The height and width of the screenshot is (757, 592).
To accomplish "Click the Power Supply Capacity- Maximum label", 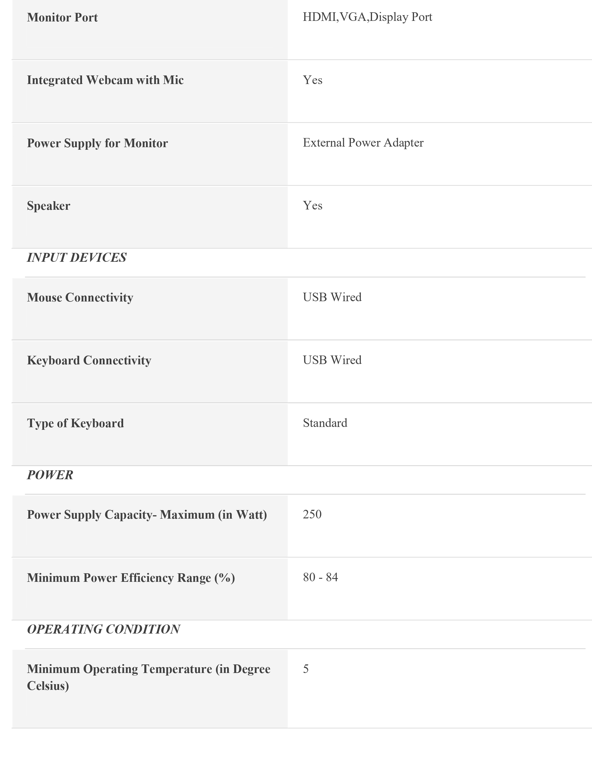I will 147,515.
